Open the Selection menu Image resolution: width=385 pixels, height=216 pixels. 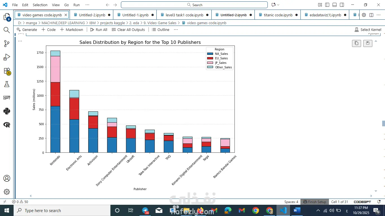(40, 5)
